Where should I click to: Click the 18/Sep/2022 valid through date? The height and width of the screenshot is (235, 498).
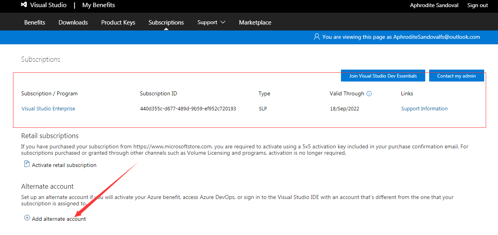pyautogui.click(x=345, y=109)
